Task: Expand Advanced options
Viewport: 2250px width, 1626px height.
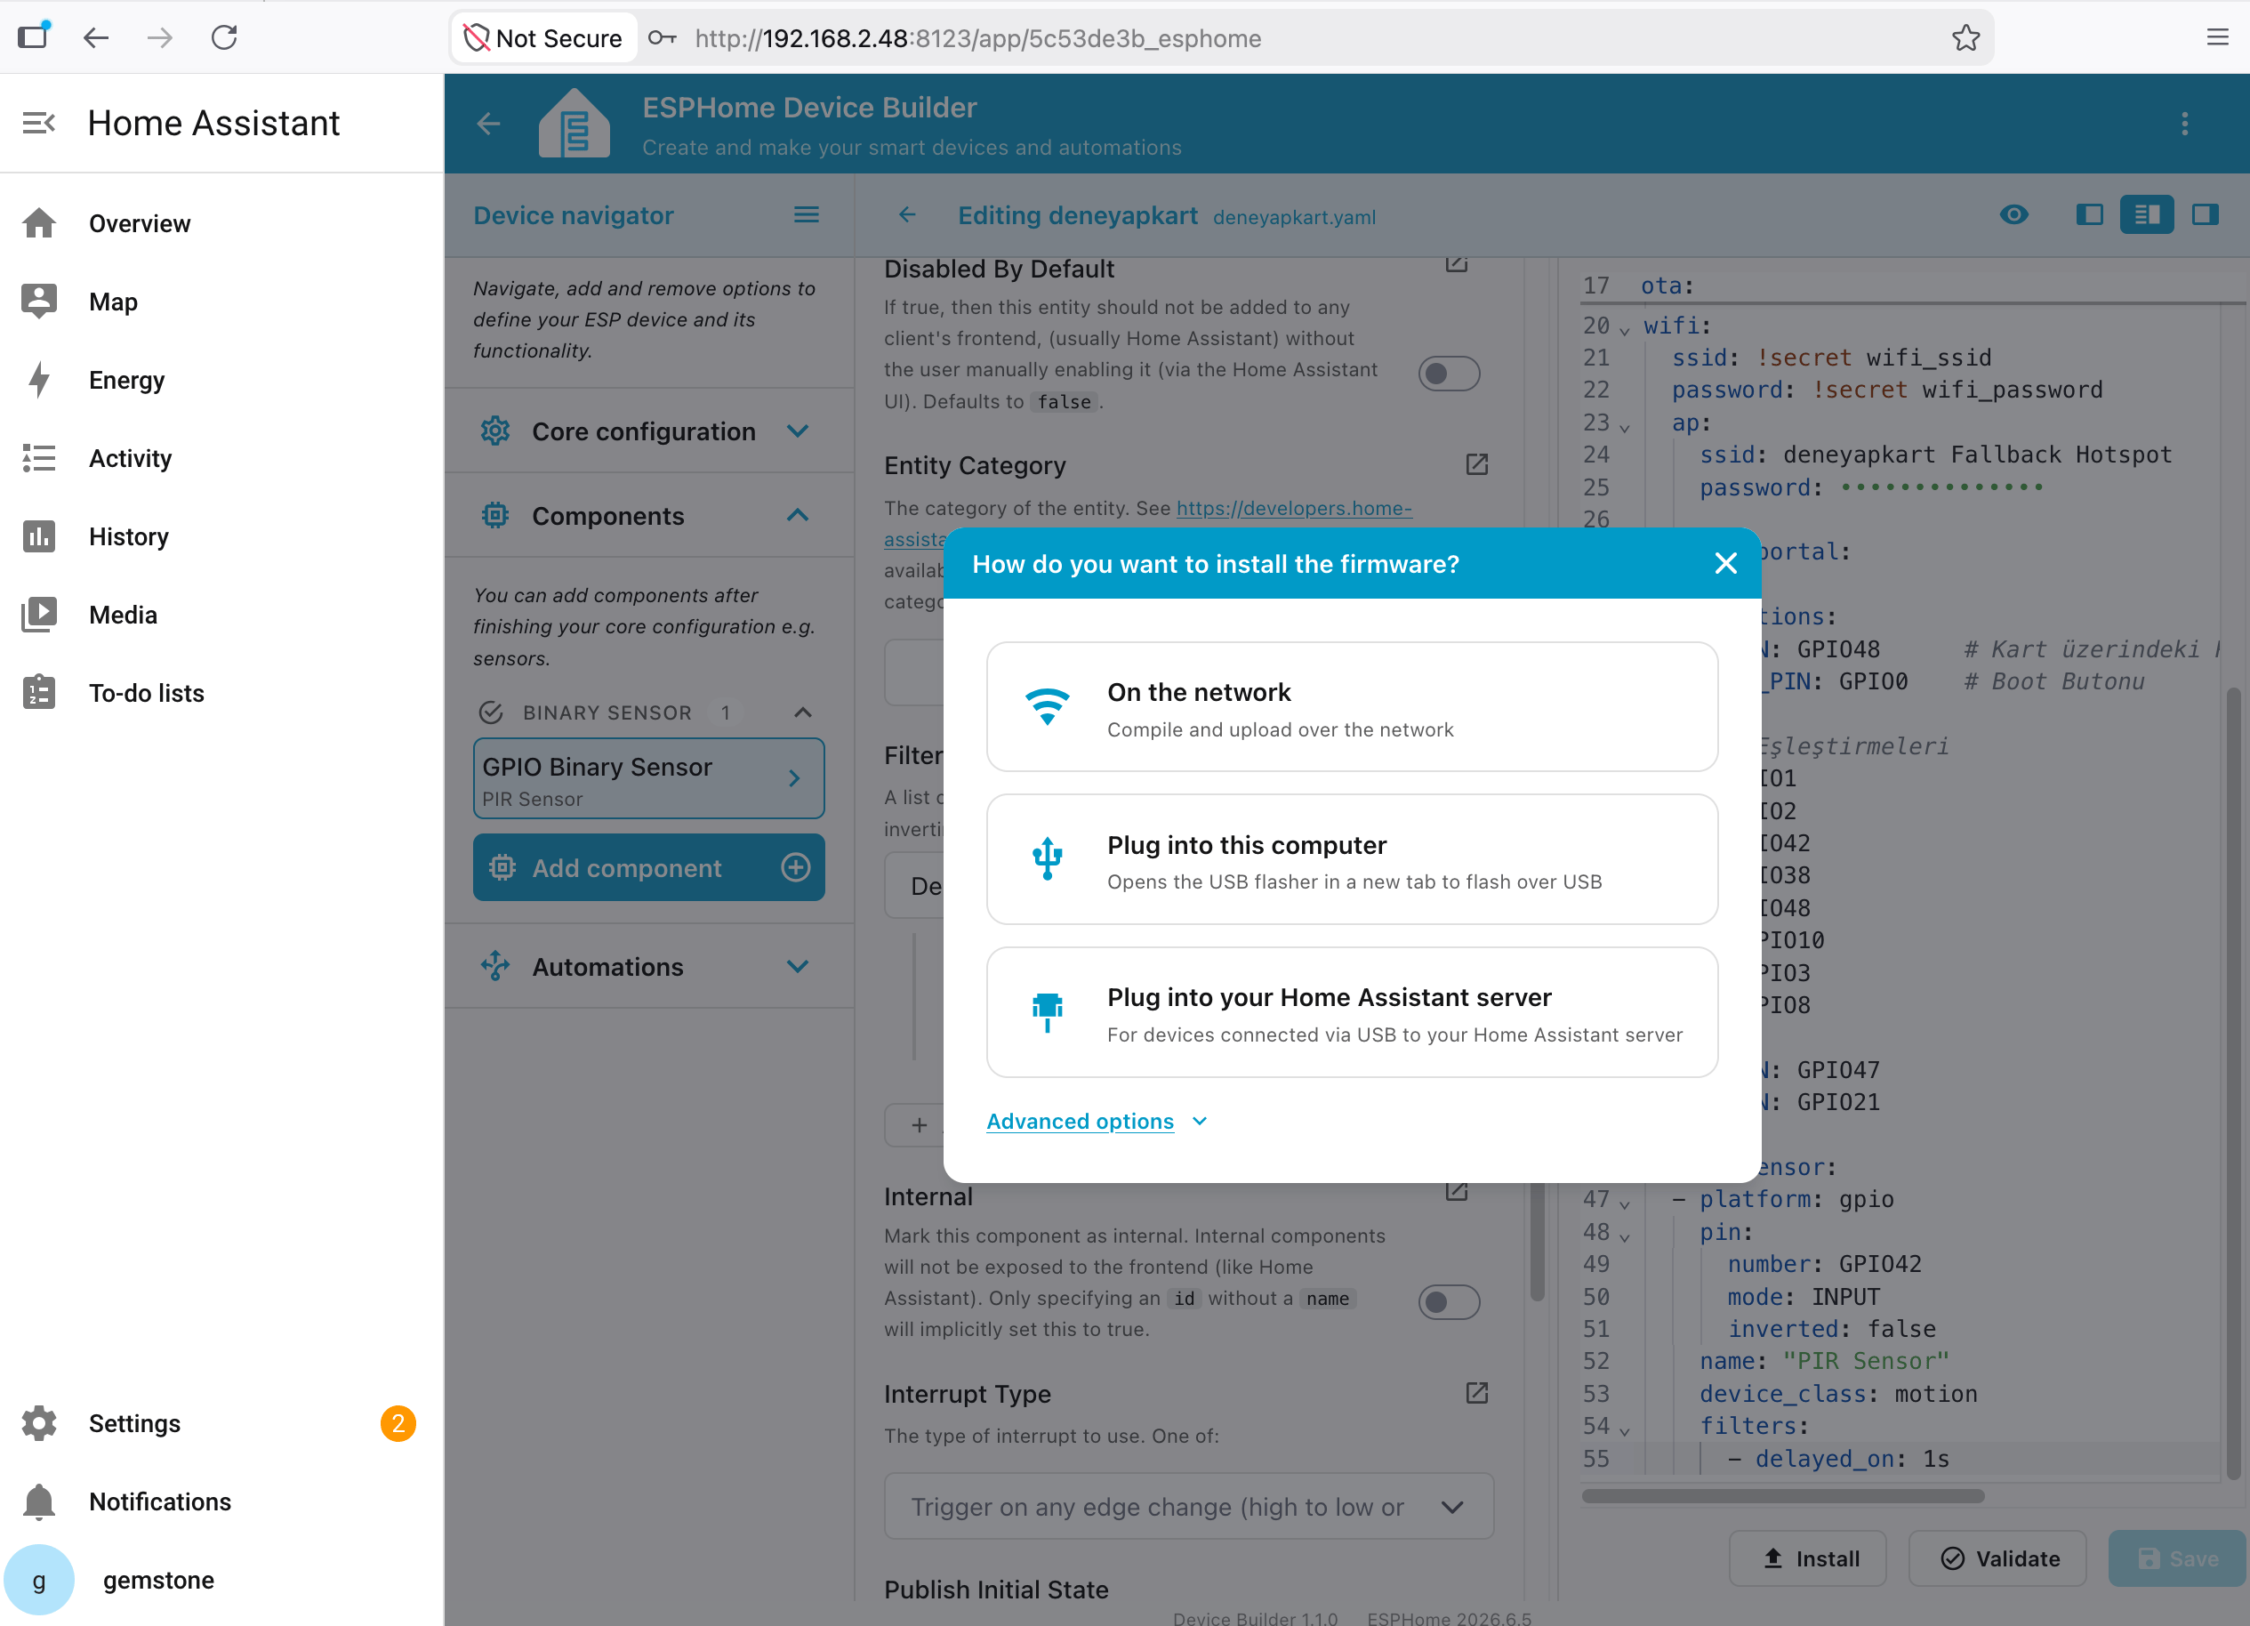Action: (1097, 1121)
